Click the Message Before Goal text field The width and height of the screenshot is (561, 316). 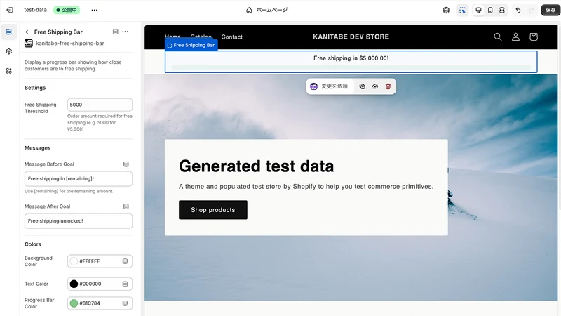click(x=79, y=179)
